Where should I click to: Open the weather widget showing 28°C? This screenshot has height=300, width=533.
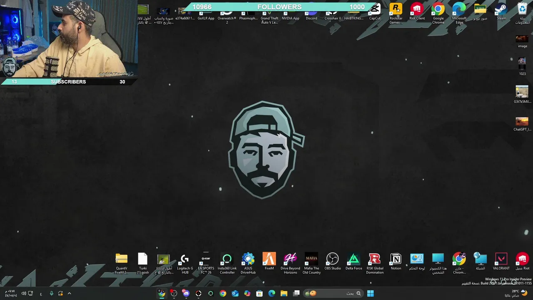(x=516, y=293)
